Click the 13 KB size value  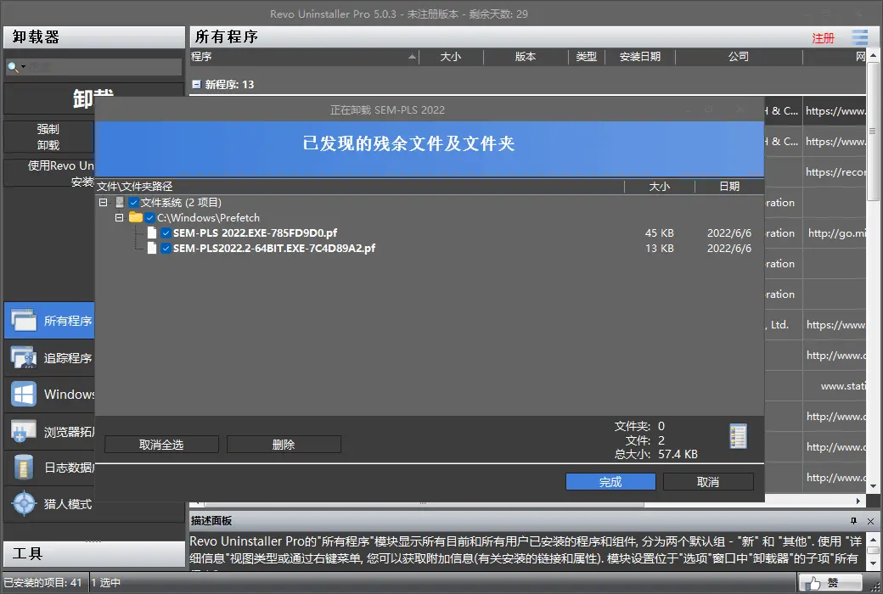pos(659,249)
